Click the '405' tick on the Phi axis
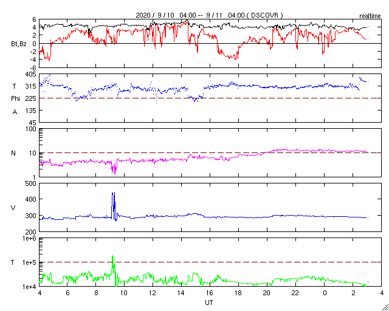The image size is (389, 311). click(x=32, y=74)
